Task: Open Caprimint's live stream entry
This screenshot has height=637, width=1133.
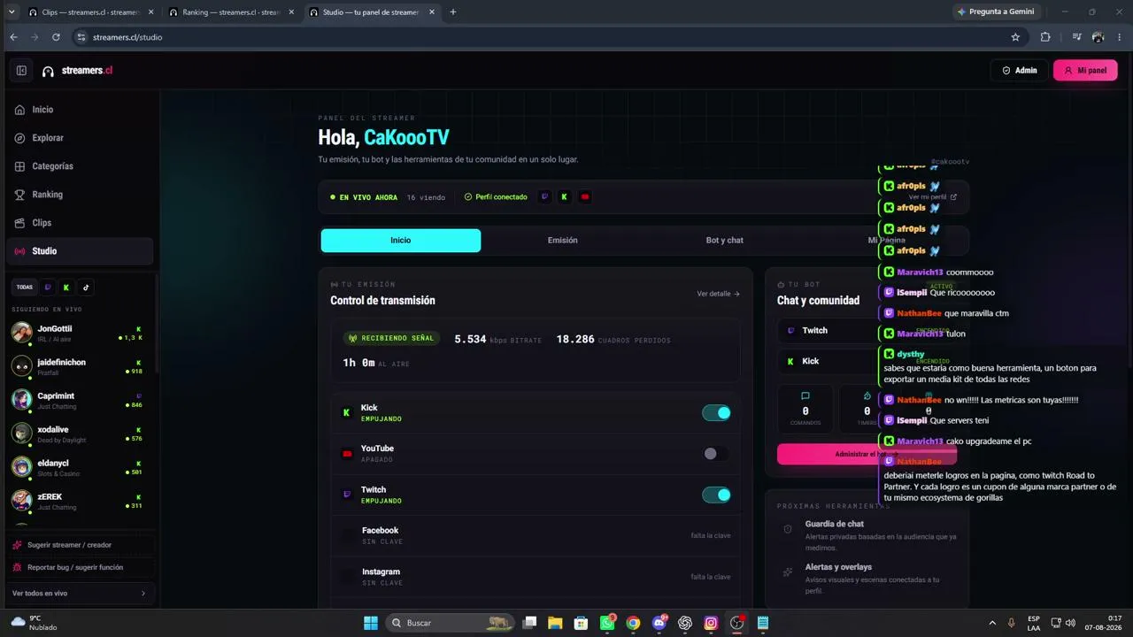Action: coord(80,400)
